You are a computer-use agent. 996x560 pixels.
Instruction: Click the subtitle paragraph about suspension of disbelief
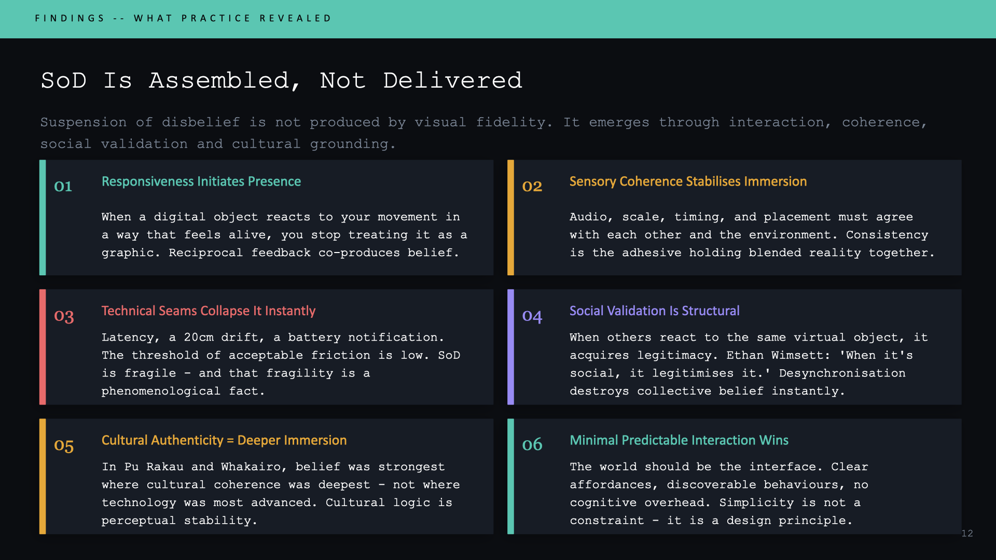[x=482, y=133]
